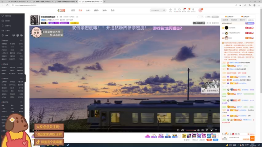The height and width of the screenshot is (147, 262).
Task: Click the Douyu logo in header
Action: (x=61, y=10)
